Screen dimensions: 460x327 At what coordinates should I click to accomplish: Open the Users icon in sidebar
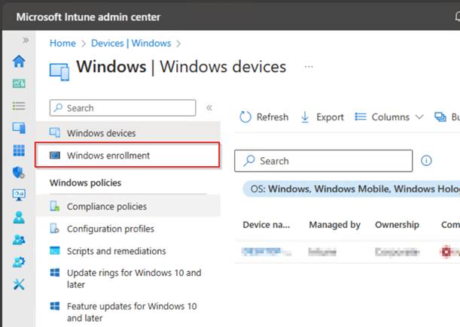tap(19, 218)
